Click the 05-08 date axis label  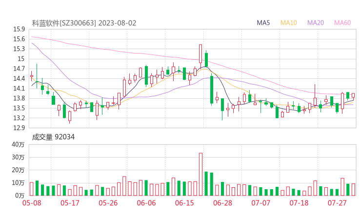pos(32,203)
